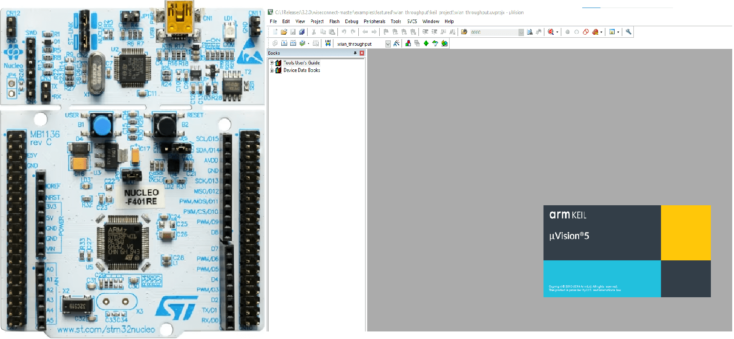This screenshot has height=339, width=734.
Task: Click the Open file folder icon
Action: [284, 32]
